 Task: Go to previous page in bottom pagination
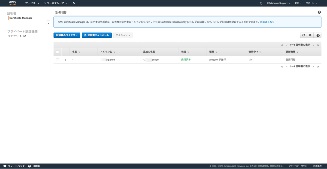click(287, 67)
